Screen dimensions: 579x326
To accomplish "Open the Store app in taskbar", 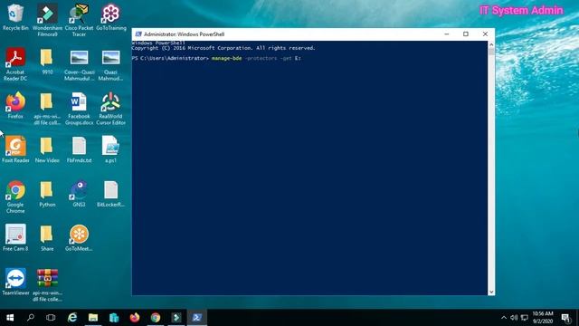I will (x=114, y=318).
